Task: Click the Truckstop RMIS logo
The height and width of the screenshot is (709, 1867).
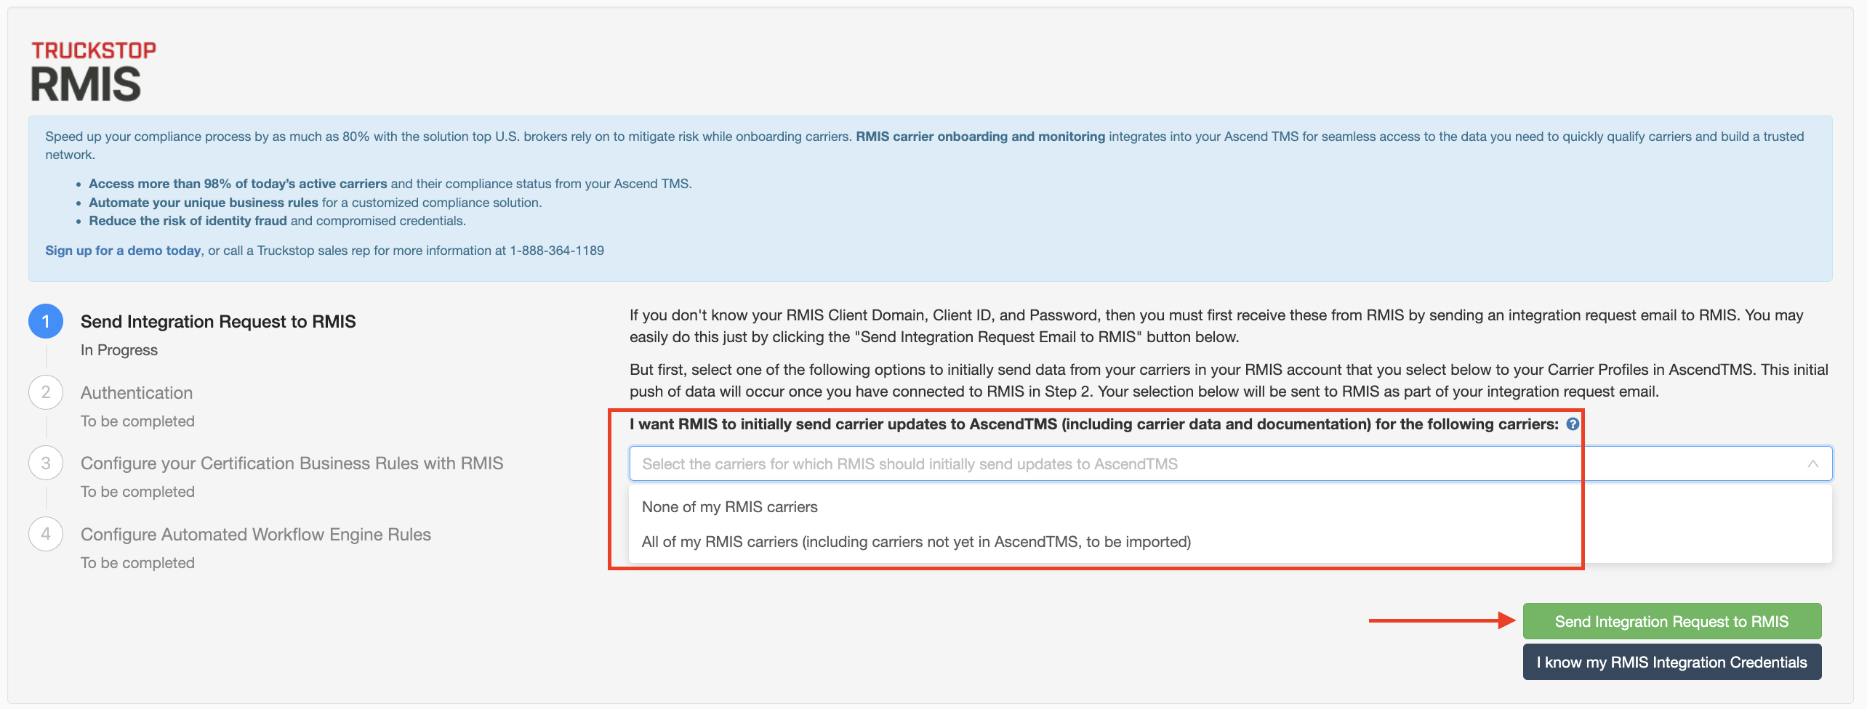Action: [93, 71]
